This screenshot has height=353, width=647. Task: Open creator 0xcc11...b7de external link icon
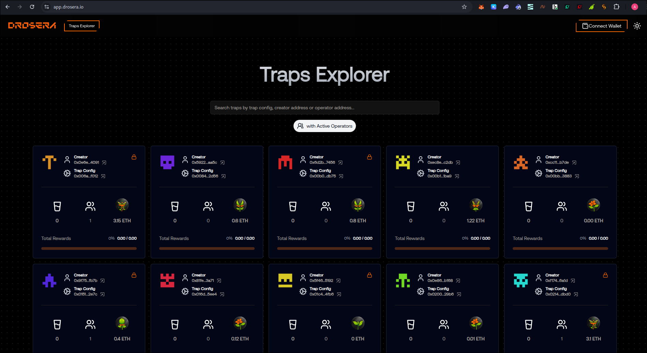coord(574,163)
